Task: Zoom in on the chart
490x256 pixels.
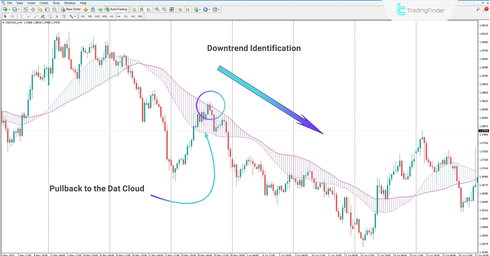Action: (157, 9)
